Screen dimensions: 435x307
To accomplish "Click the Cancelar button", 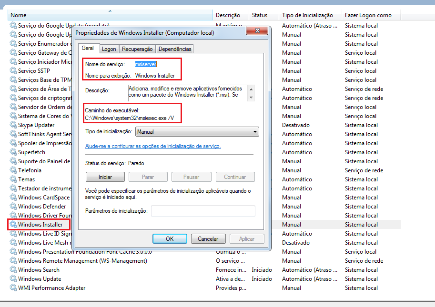I will [x=208, y=238].
